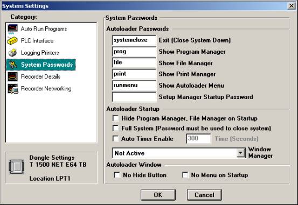The image size is (298, 205).
Task: Click the Exit (Close System Down) label
Action: pos(195,40)
